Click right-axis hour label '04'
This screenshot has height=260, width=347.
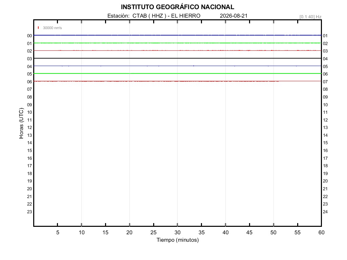tap(325, 59)
